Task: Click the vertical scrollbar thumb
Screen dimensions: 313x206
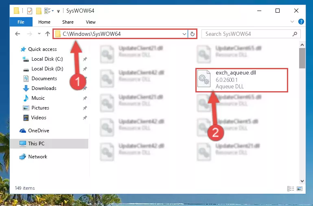Action: (x=302, y=58)
